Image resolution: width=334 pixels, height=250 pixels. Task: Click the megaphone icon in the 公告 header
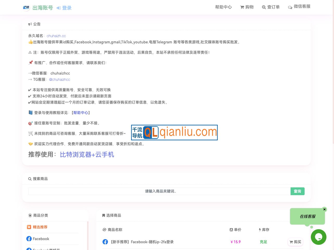(x=30, y=24)
